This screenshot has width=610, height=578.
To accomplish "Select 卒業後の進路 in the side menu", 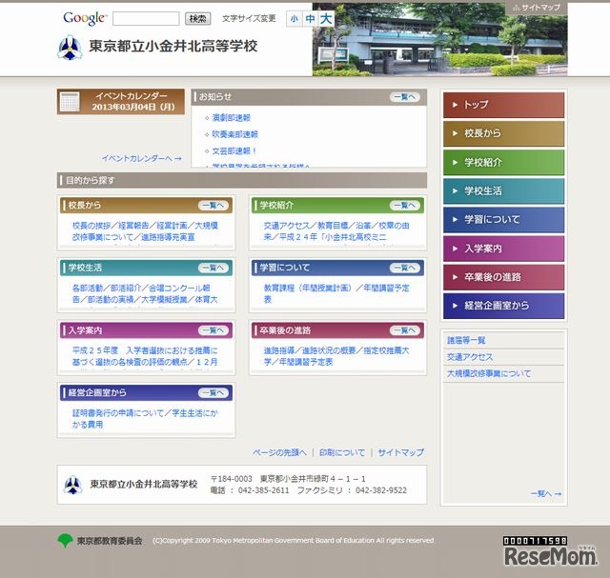I will [503, 277].
